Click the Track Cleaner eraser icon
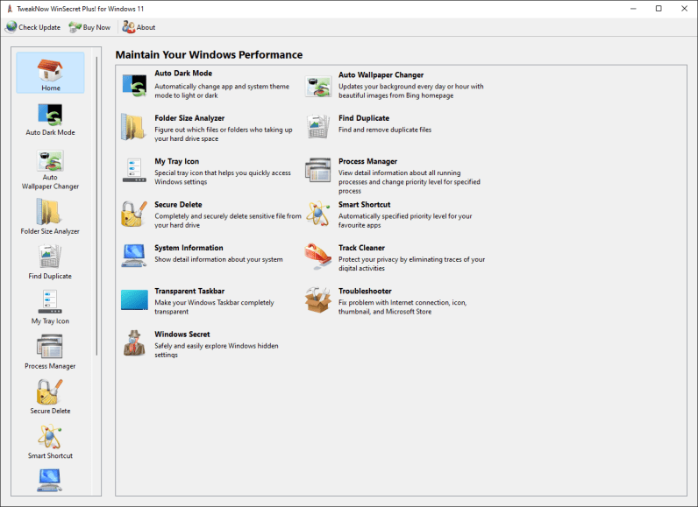 click(317, 257)
